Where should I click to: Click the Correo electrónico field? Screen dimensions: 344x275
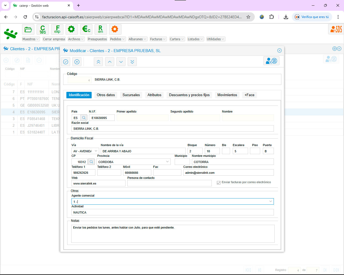point(228,173)
